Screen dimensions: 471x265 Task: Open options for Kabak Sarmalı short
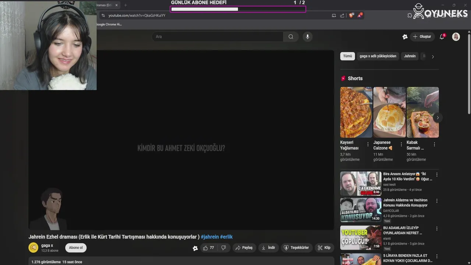434,145
